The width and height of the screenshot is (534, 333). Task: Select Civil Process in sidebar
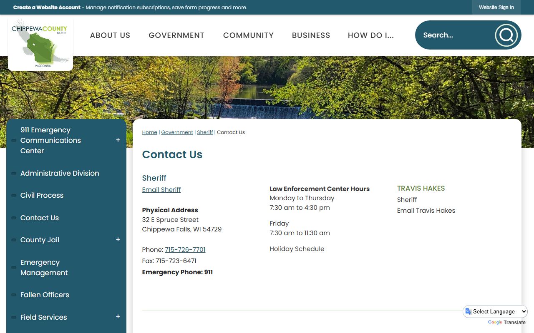pyautogui.click(x=42, y=196)
